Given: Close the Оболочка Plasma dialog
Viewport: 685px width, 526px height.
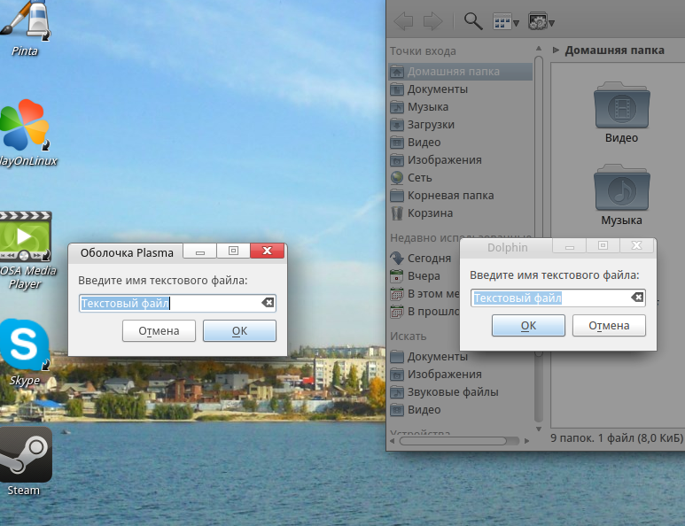Looking at the screenshot, I should pos(268,251).
